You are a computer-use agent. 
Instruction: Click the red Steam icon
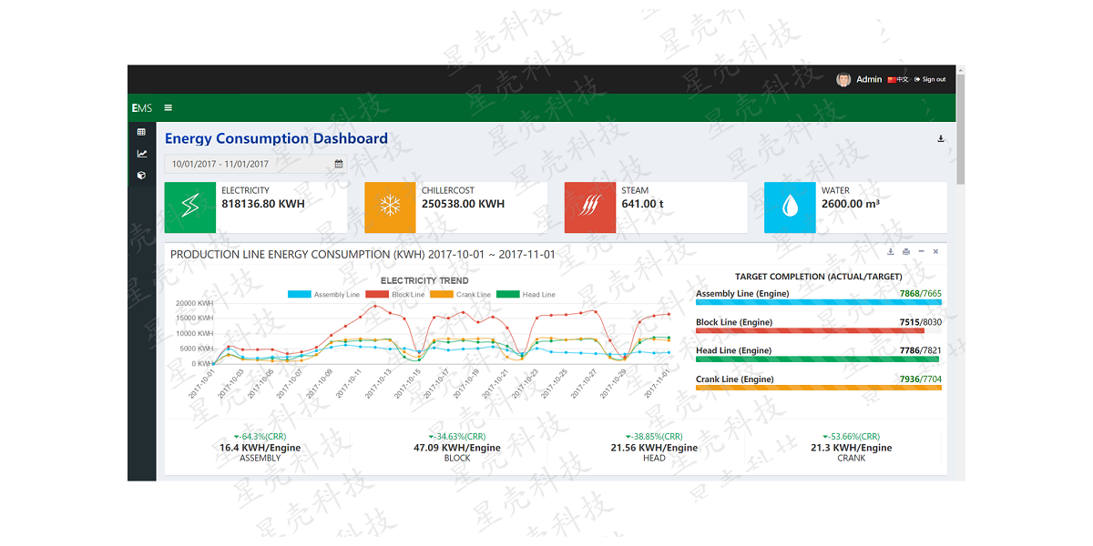pos(590,207)
